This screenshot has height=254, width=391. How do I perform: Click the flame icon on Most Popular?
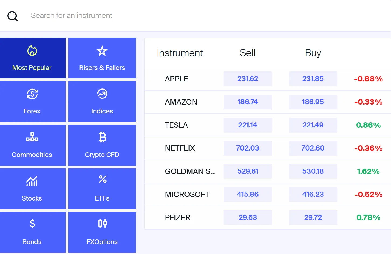[x=32, y=50]
